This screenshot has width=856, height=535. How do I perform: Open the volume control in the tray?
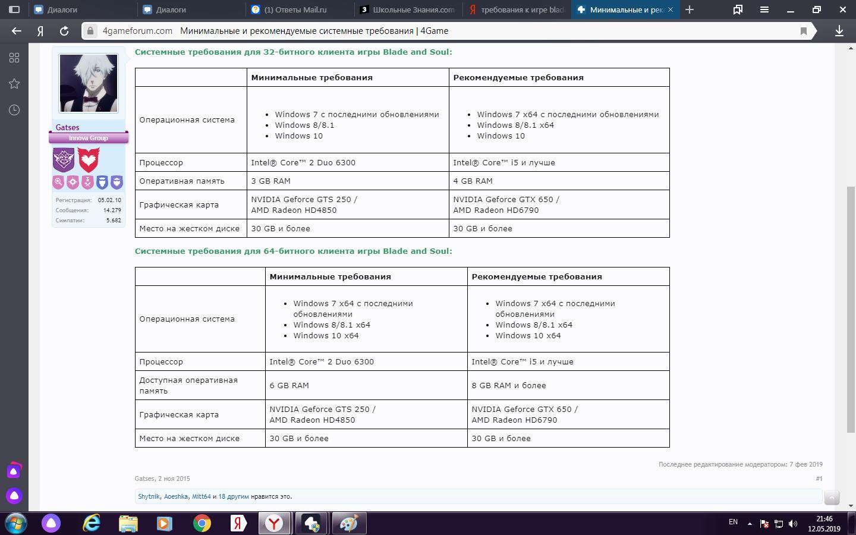tap(793, 524)
